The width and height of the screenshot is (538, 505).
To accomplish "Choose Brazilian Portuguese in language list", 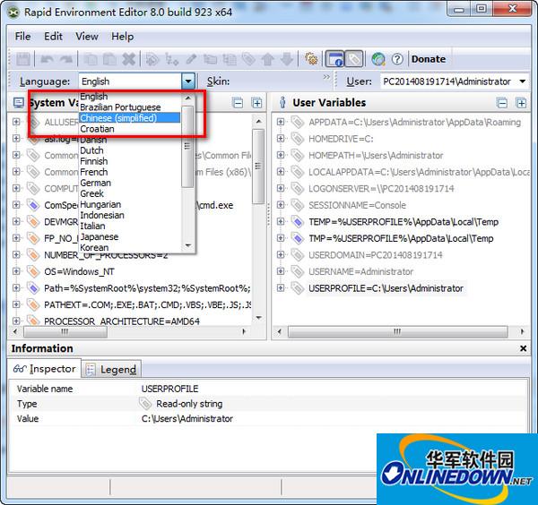I will (x=129, y=107).
